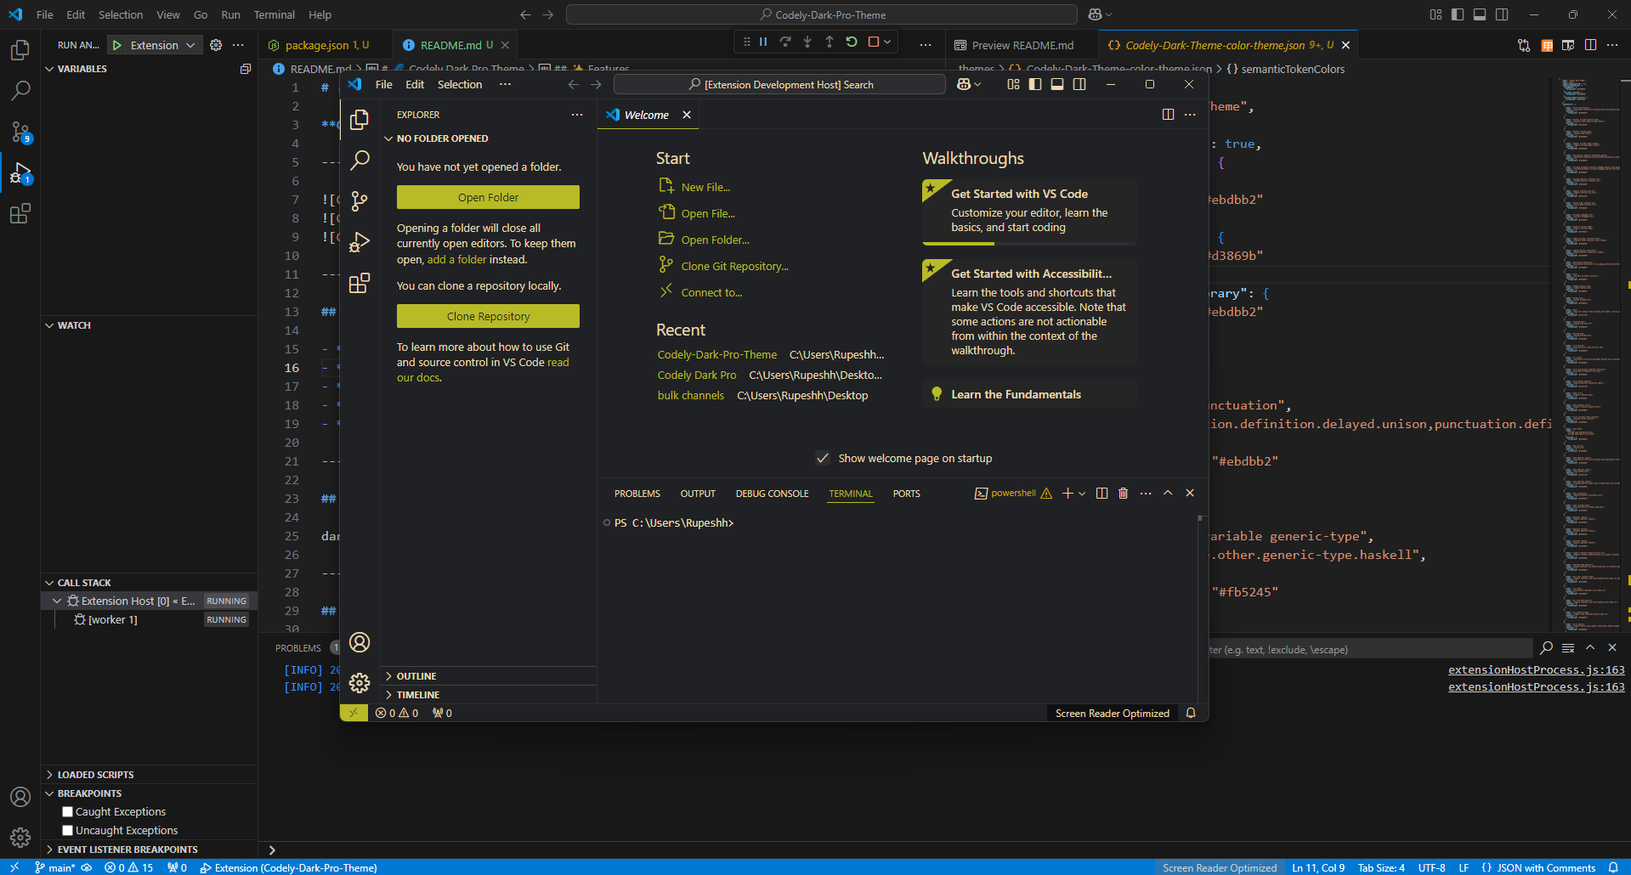Collapse the Watch section
This screenshot has width=1631, height=875.
tap(149, 325)
